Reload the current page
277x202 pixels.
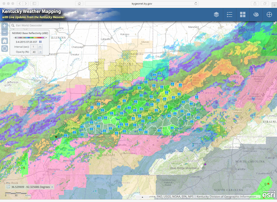196,4
